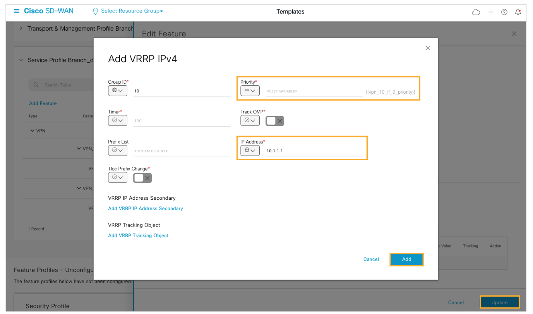This screenshot has width=533, height=314.
Task: Toggle the Tloc Prefix Change switch
Action: 142,178
